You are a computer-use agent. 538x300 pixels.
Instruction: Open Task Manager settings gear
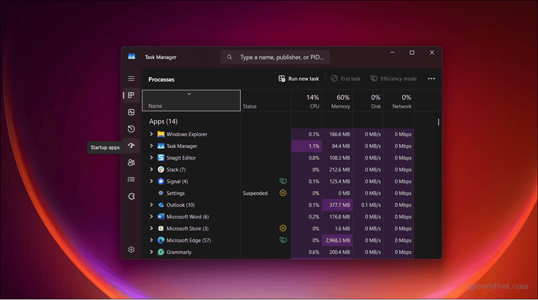[131, 250]
